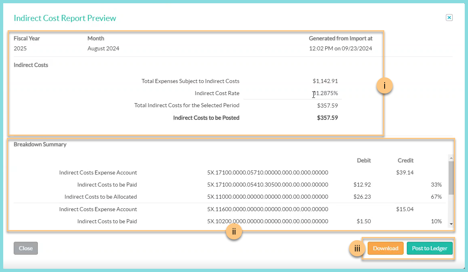Image resolution: width=468 pixels, height=272 pixels.
Task: Click the bold Indirect Costs to be Posted amount
Action: (x=327, y=118)
